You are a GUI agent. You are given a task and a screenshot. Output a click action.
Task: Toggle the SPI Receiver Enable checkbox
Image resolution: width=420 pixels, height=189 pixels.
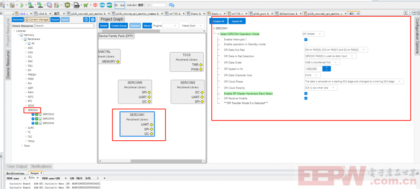click(306, 98)
